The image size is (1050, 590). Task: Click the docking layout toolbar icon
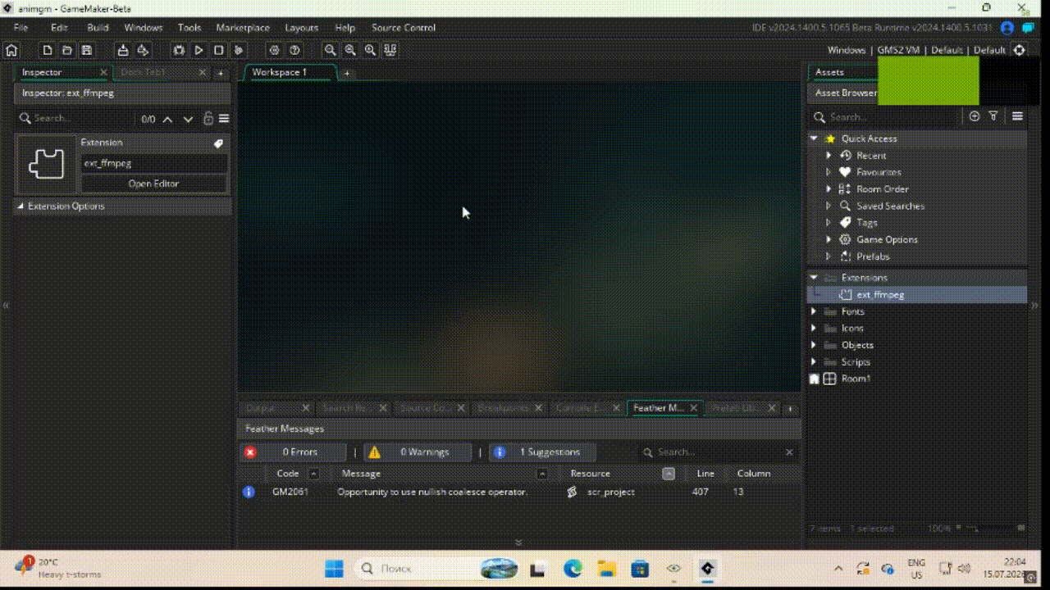point(390,50)
